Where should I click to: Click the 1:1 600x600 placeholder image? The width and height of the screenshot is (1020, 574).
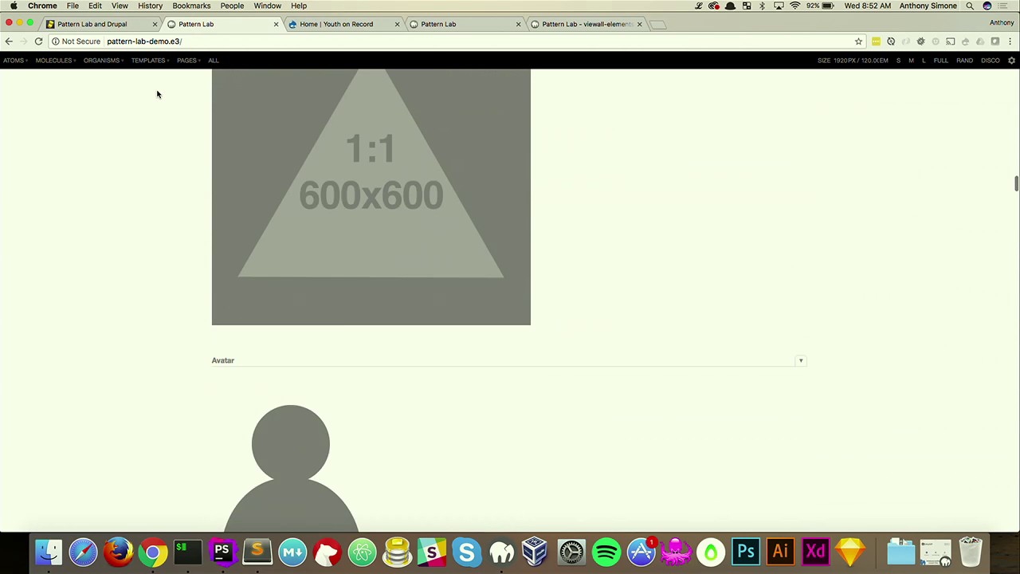pyautogui.click(x=371, y=197)
